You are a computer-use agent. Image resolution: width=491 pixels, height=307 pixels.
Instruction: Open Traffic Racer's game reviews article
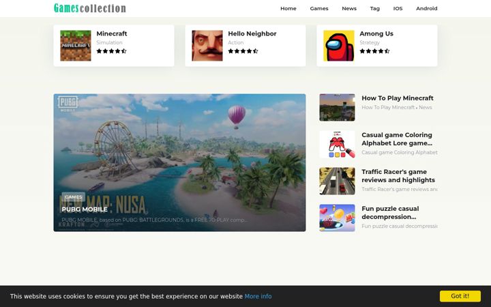click(398, 176)
